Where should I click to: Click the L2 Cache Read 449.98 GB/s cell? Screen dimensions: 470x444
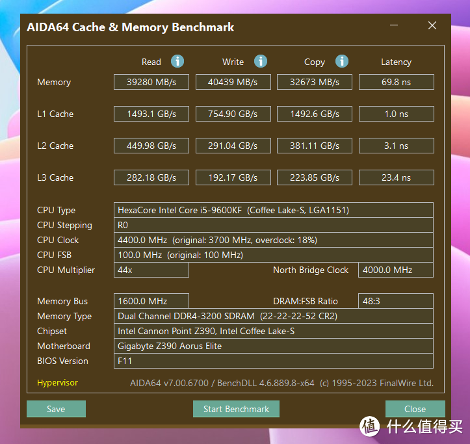[151, 146]
